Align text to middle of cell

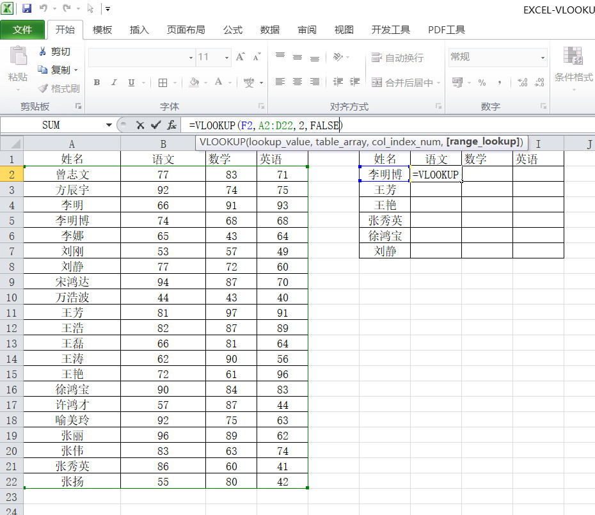tap(297, 57)
